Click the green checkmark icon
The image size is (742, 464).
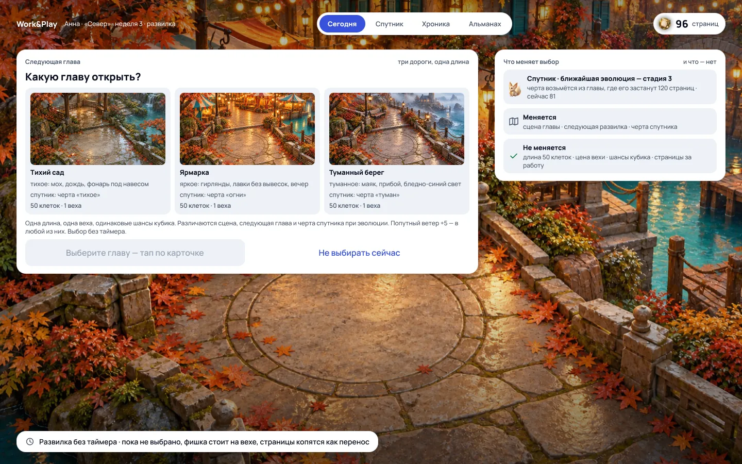514,156
